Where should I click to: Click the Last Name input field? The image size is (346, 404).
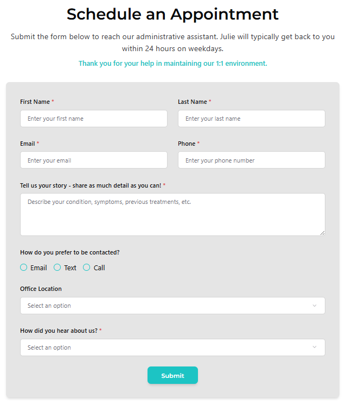coord(252,119)
